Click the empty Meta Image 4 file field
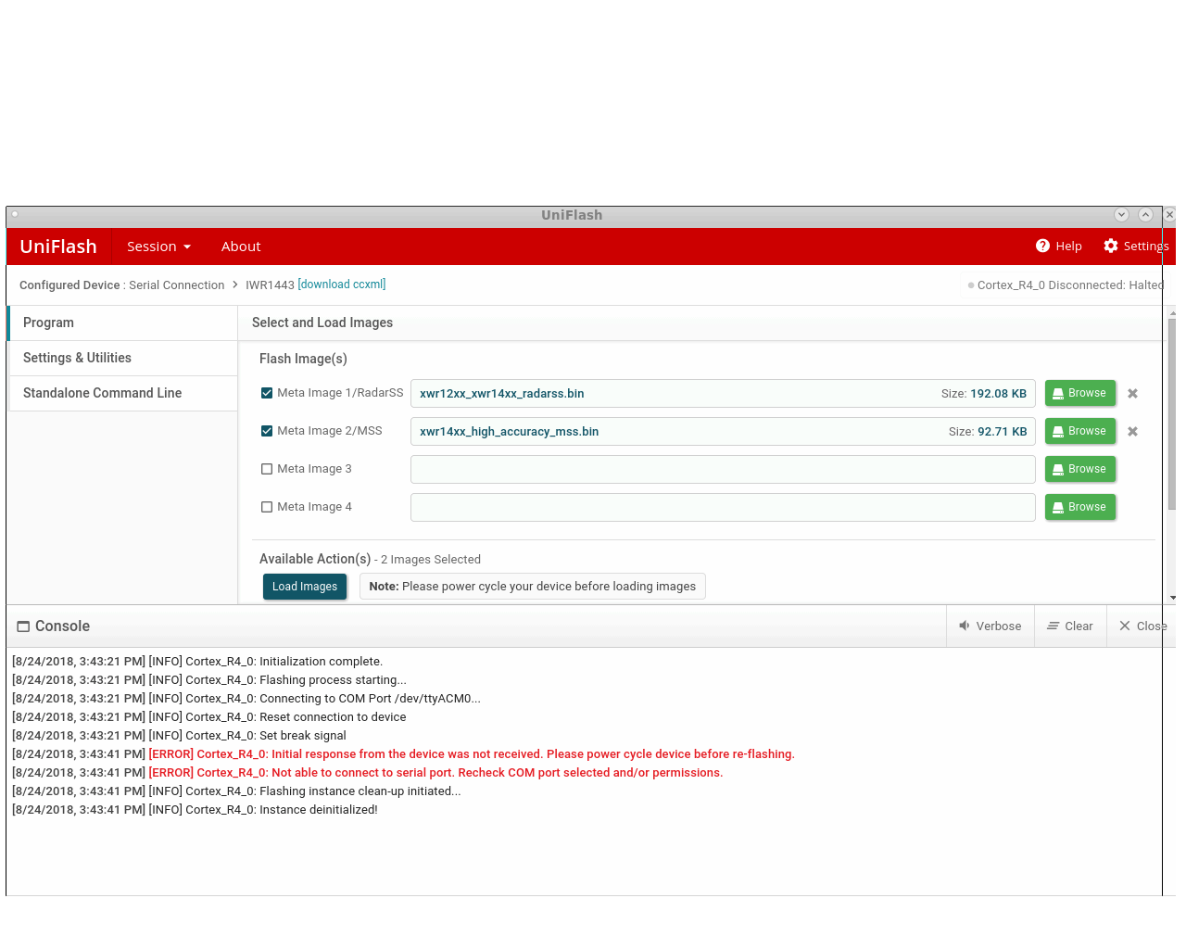1186x949 pixels. 723,507
